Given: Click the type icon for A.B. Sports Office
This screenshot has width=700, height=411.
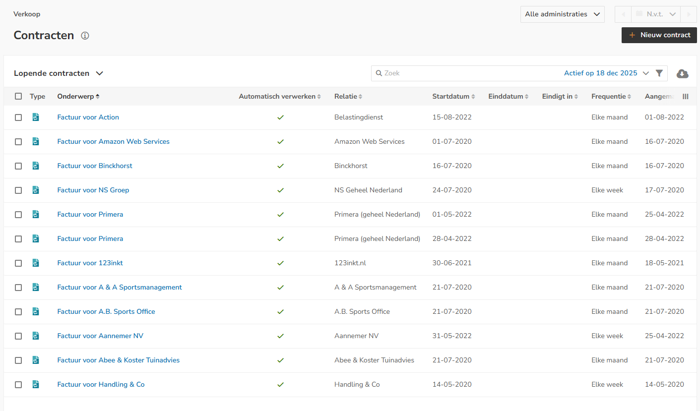Looking at the screenshot, I should click(36, 312).
